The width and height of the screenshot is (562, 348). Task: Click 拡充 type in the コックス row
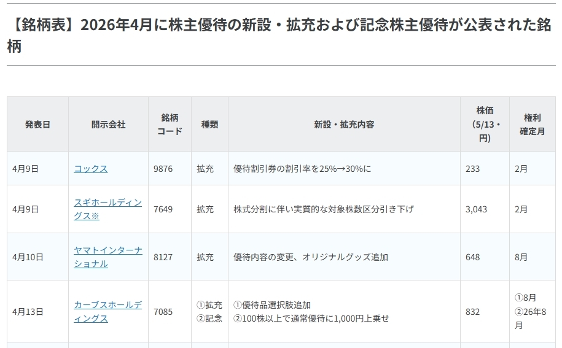click(205, 169)
